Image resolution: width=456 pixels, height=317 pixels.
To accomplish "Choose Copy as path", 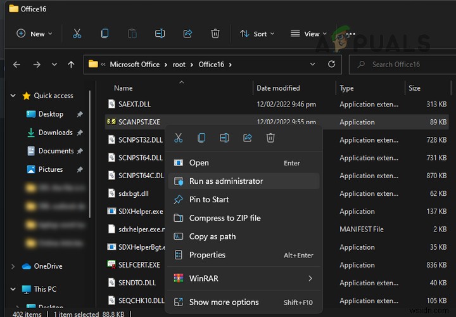I will [244, 236].
